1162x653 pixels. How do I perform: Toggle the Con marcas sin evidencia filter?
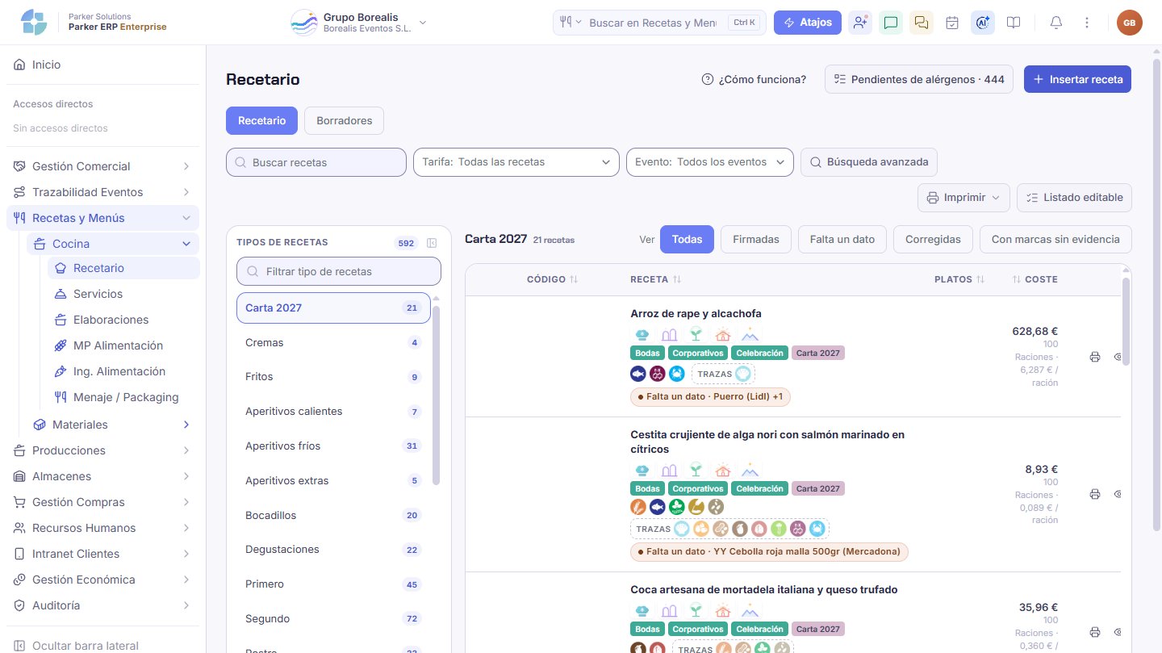[1055, 239]
